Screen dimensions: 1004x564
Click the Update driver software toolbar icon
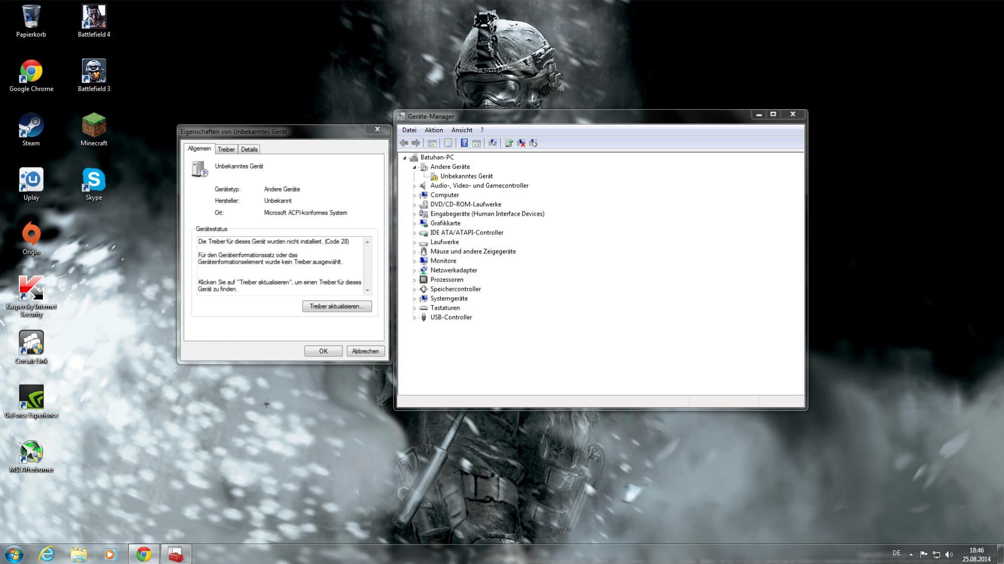point(509,143)
